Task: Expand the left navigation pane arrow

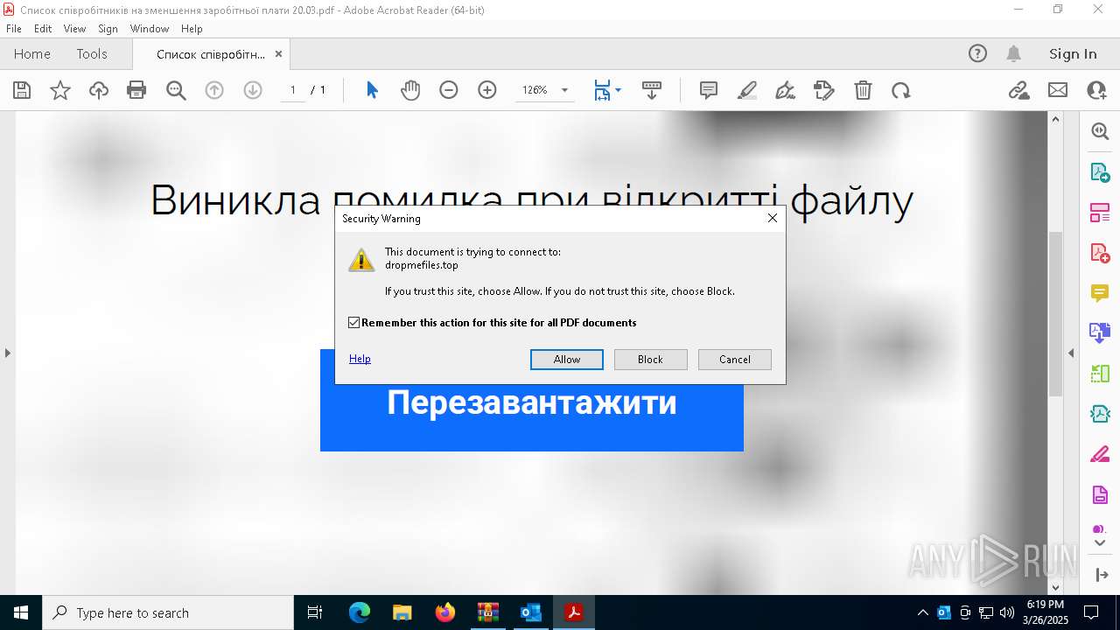Action: [8, 353]
